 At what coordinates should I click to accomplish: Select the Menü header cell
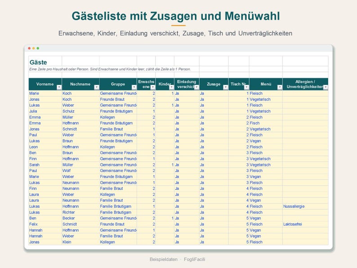(x=266, y=84)
